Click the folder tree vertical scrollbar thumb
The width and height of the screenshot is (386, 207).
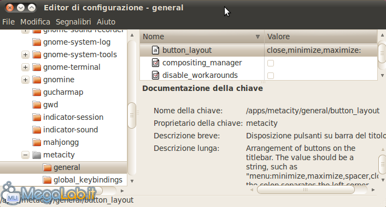(x=132, y=115)
